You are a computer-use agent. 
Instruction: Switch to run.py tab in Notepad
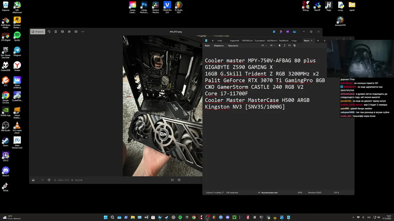pos(294,41)
